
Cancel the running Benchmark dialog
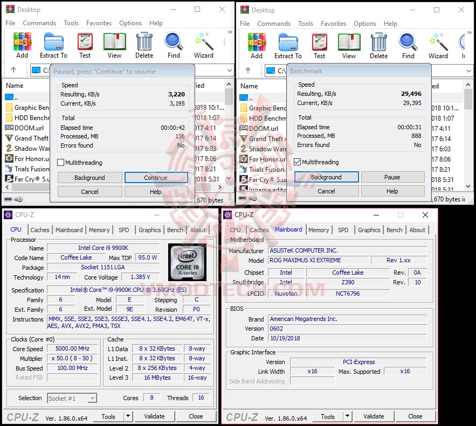(326, 191)
